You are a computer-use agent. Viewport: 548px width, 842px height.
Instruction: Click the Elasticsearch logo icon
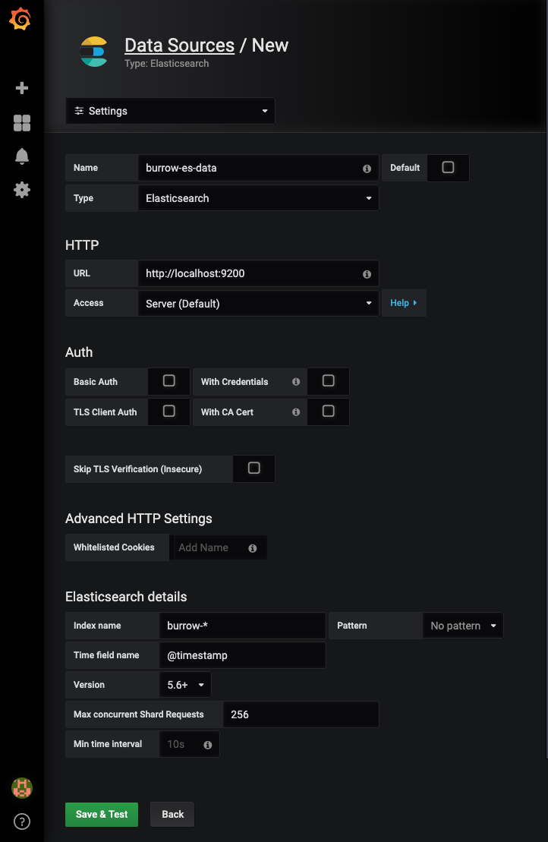(x=94, y=52)
